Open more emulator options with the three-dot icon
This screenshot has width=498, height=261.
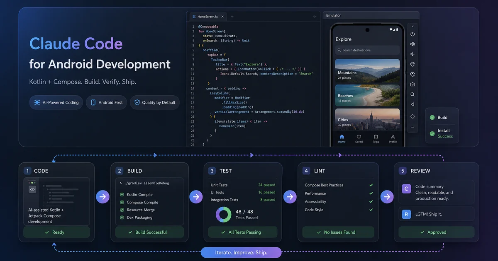(413, 127)
